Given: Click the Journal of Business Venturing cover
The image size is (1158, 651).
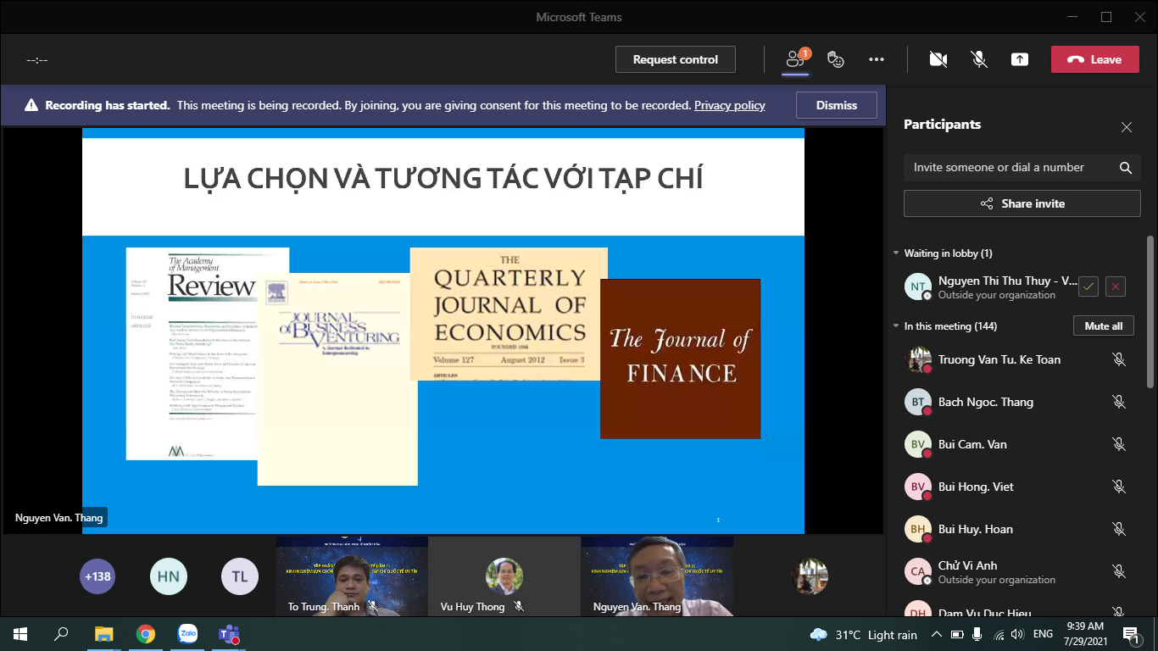Looking at the screenshot, I should point(337,379).
